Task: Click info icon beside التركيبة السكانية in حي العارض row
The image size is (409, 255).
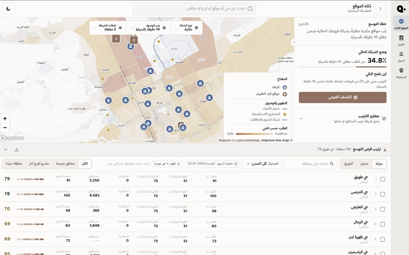Action: tap(138, 207)
